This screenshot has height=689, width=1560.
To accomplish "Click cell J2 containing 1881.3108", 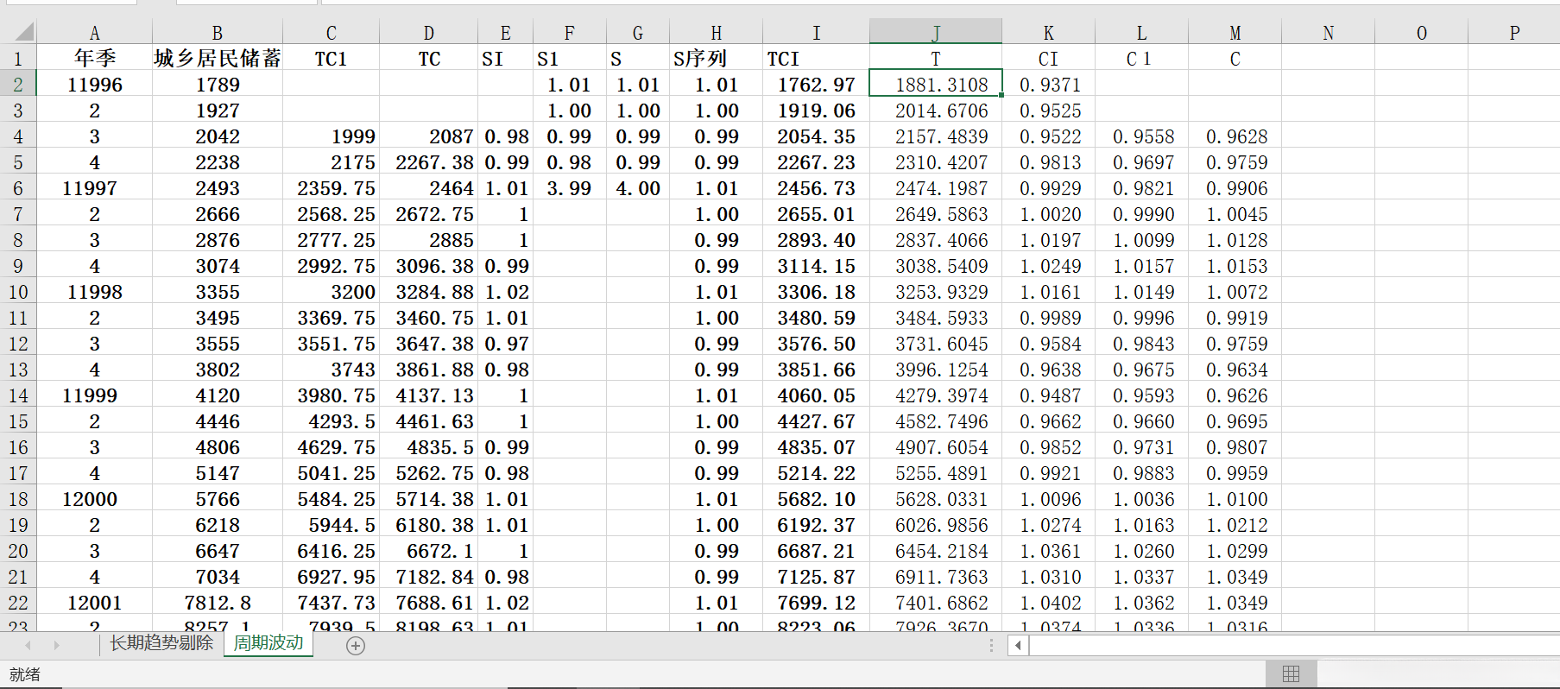I will click(x=935, y=85).
